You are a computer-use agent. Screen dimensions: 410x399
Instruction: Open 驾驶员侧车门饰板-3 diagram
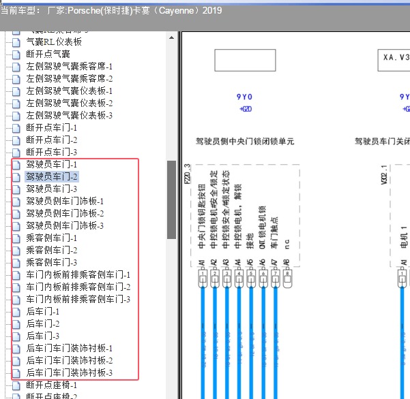pos(65,226)
